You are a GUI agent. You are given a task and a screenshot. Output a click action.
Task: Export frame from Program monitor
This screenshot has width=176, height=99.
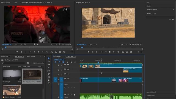[131, 52]
